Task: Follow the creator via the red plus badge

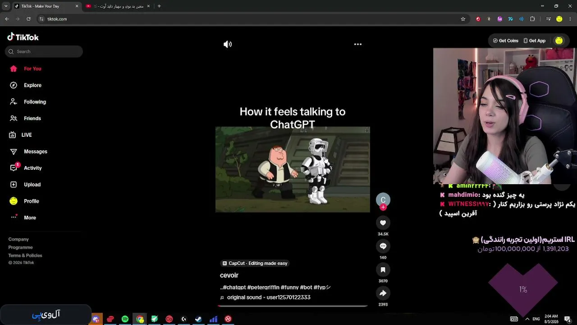Action: pyautogui.click(x=383, y=207)
